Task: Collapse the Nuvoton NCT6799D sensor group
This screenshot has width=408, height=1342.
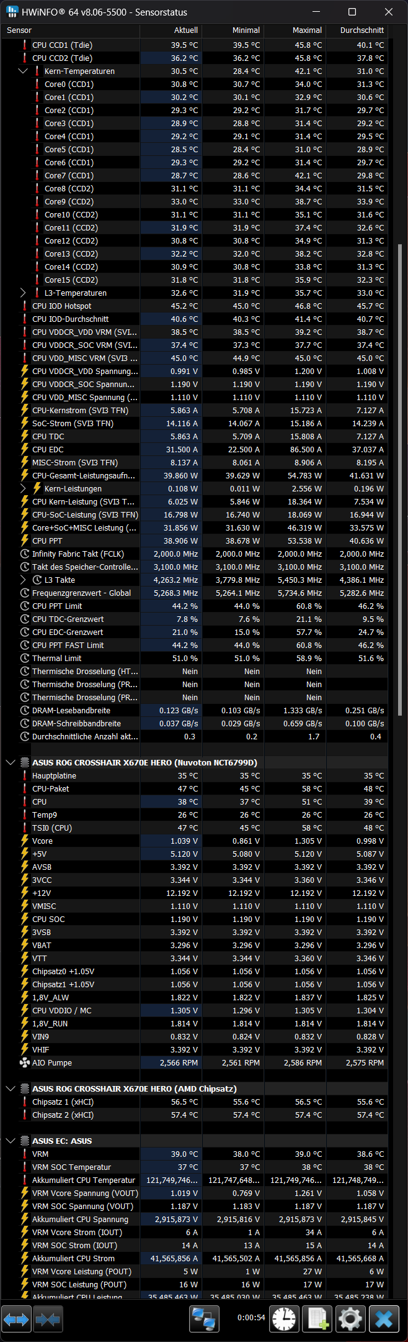Action: coord(11,762)
